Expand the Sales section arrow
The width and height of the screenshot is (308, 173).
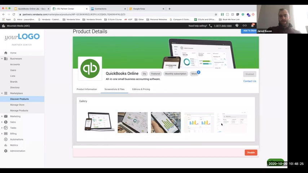tap(2, 122)
